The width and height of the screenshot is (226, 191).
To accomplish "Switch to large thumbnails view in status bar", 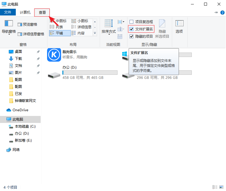I will (222, 187).
